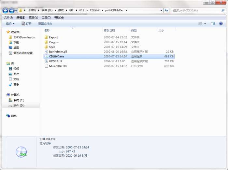Viewport: 228px width, 170px height.
Task: Open the 音乐 library
Action: tap(16, 84)
